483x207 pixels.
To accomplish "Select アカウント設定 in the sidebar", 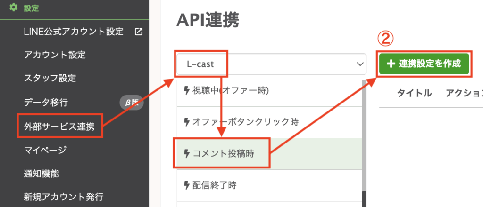I will [x=55, y=55].
